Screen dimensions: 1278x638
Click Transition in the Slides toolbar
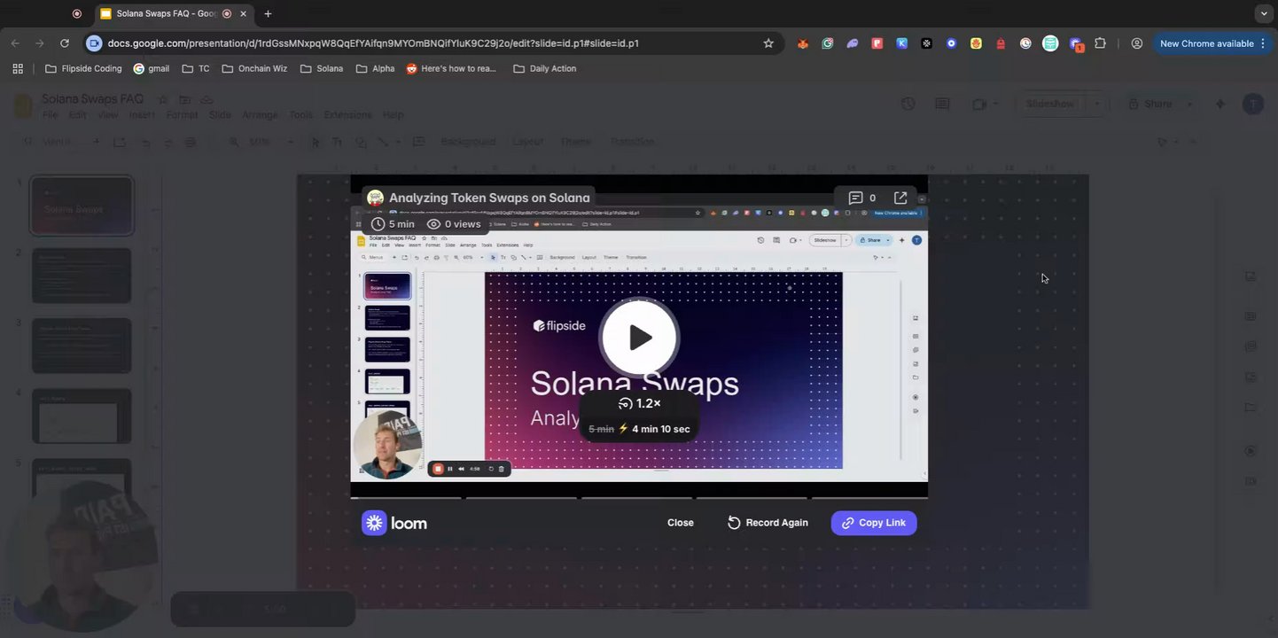click(x=632, y=142)
